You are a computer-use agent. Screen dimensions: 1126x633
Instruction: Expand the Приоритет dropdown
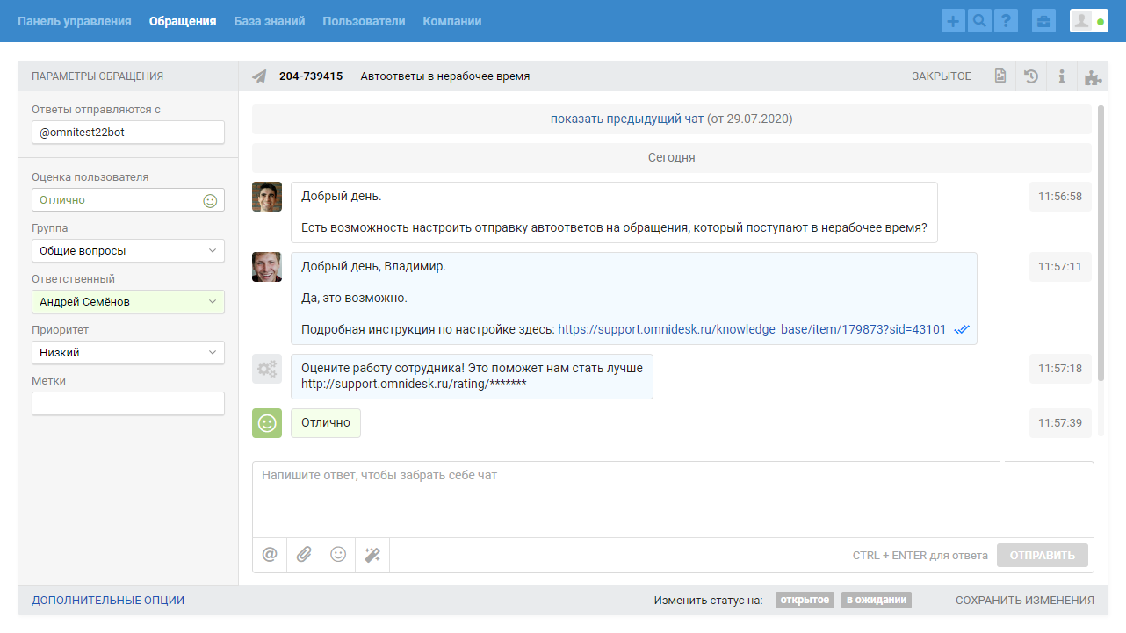click(x=128, y=353)
